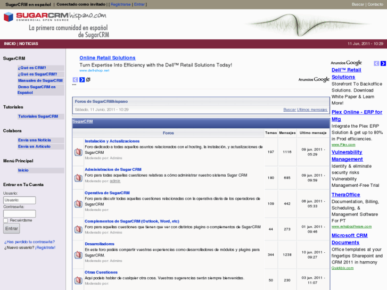This screenshot has width=387, height=290.
Task: Open Vulnerability Management ad
Action: click(x=347, y=156)
